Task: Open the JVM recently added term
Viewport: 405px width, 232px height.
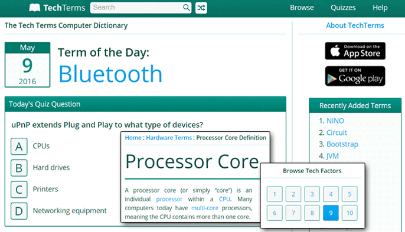Action: [332, 156]
